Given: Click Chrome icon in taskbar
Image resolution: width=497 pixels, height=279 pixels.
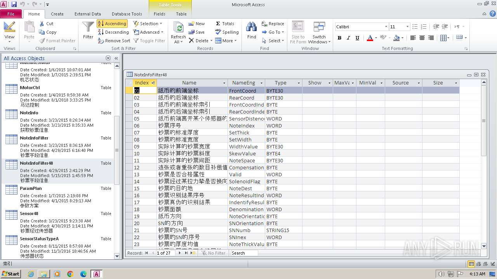Looking at the screenshot, I should tap(70, 274).
